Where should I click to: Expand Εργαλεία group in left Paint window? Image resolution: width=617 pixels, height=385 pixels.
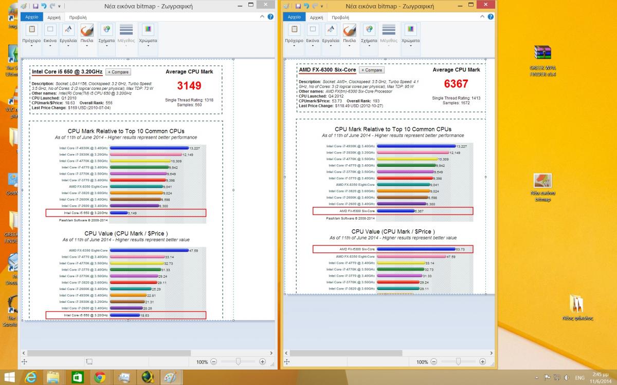click(x=68, y=38)
